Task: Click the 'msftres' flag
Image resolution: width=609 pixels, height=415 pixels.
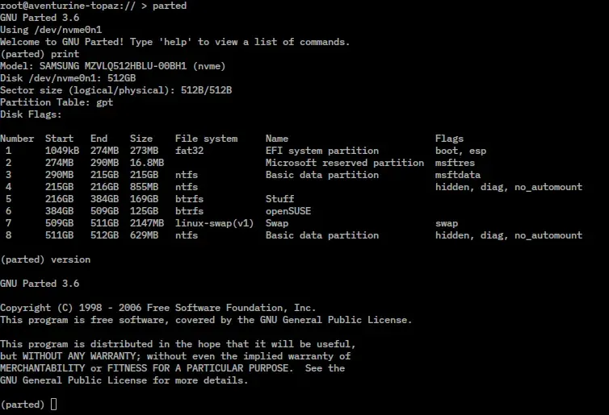Action: 455,163
